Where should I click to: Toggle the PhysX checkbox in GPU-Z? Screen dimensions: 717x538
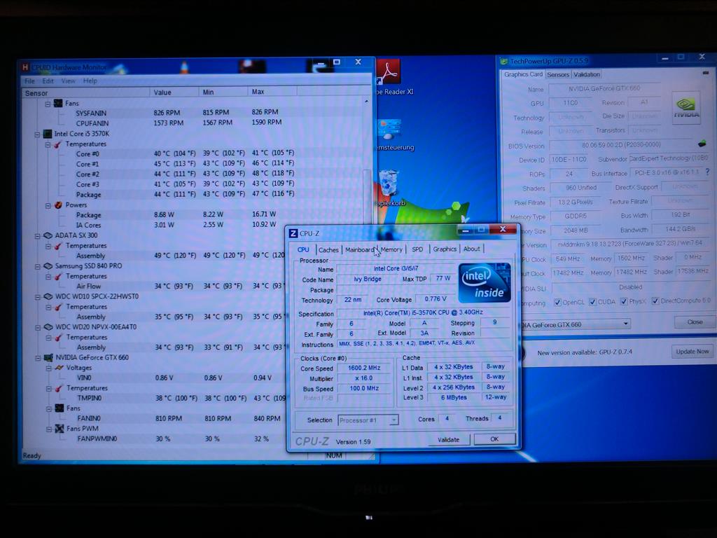(x=624, y=301)
